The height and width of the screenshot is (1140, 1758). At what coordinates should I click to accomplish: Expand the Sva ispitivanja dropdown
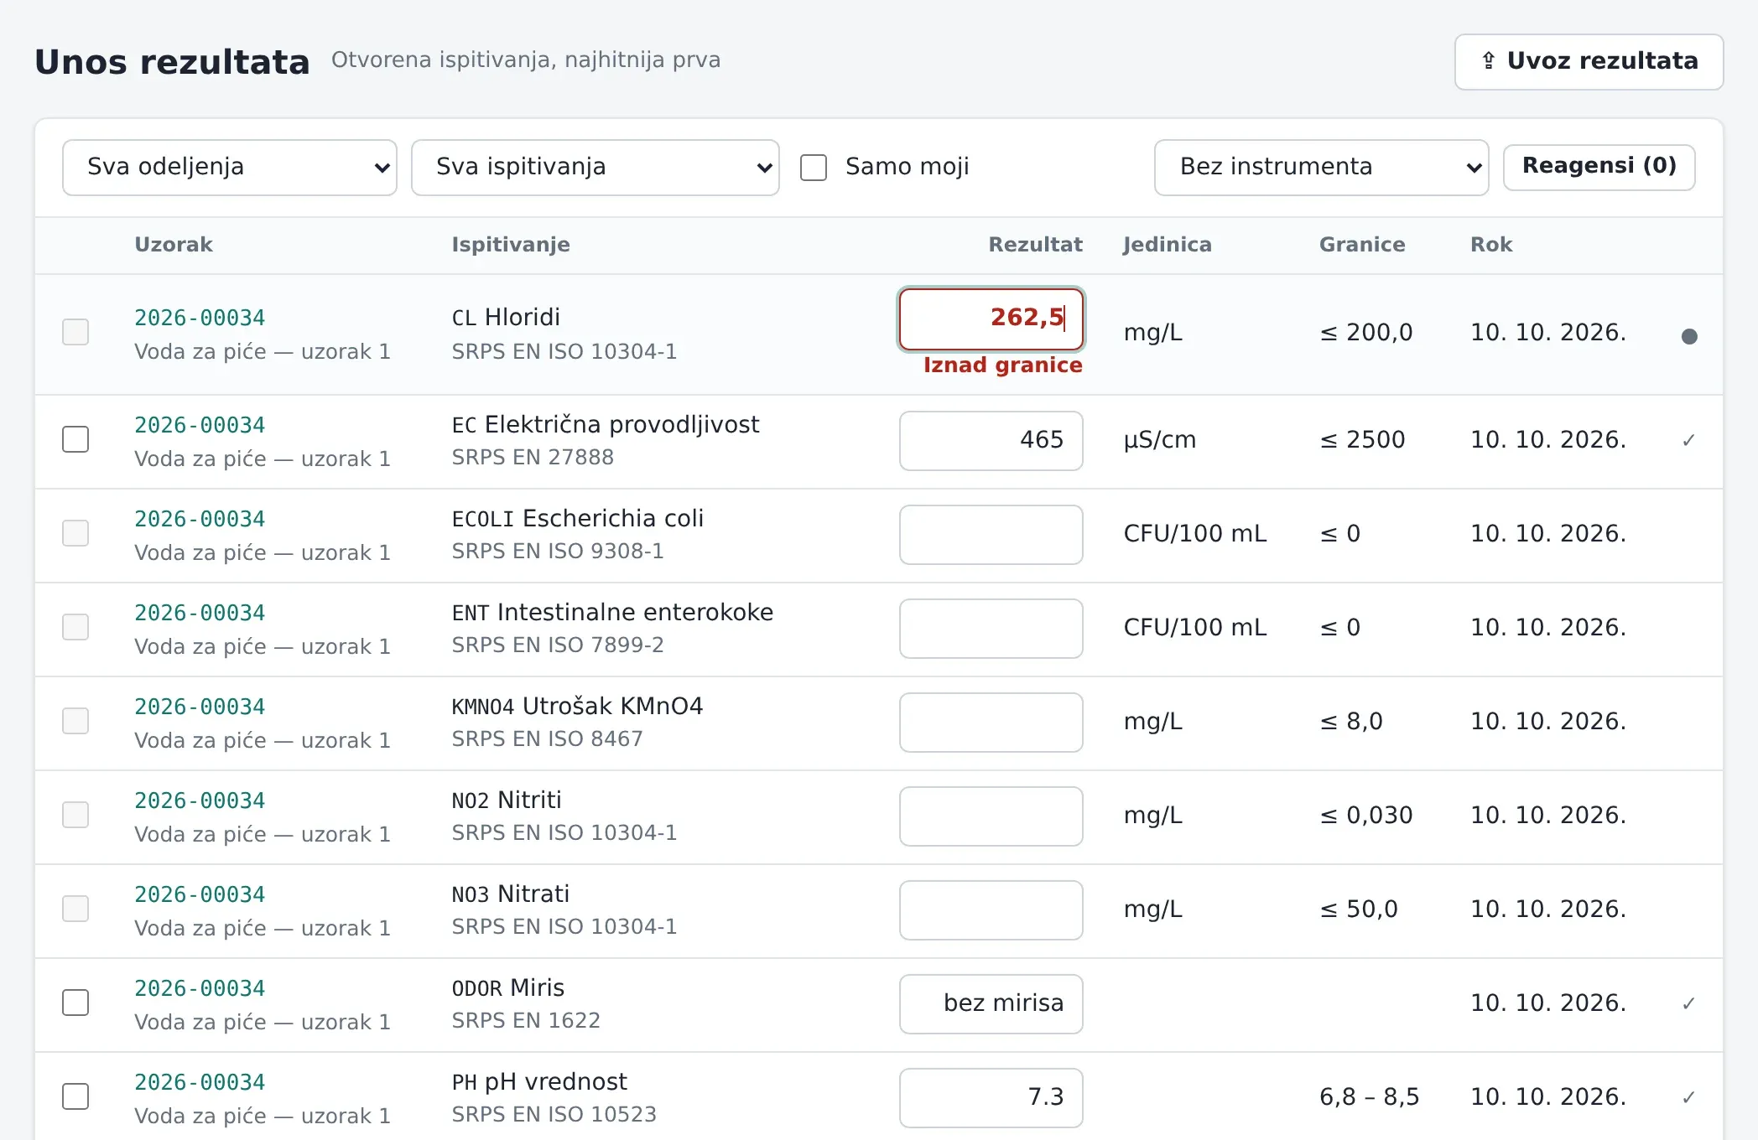point(596,168)
